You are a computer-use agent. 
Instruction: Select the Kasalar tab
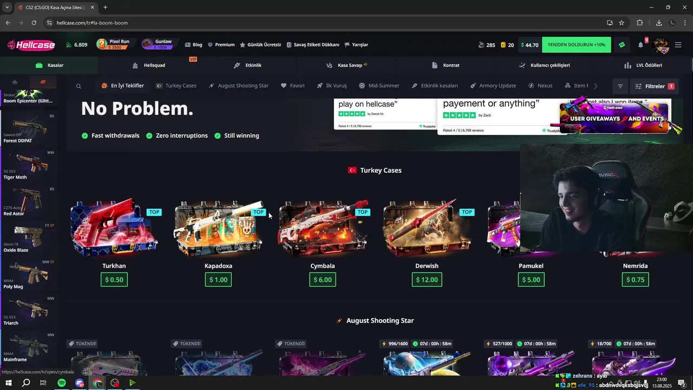pos(49,65)
